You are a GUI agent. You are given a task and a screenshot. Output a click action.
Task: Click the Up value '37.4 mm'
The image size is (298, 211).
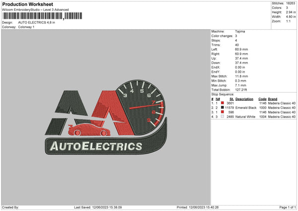coord(241,58)
